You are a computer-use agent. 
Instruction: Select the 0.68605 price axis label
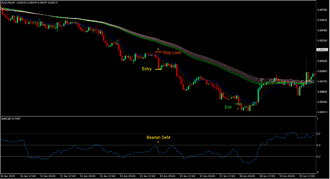pos(322,92)
